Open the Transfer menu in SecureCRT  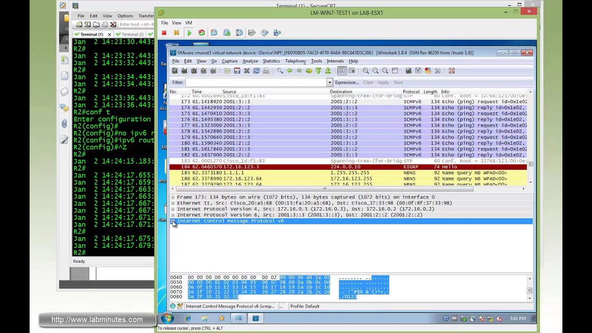[x=146, y=16]
